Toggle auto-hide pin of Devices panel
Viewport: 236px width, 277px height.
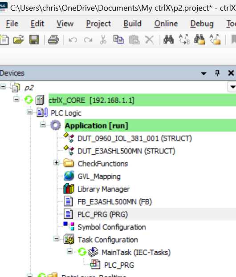(x=217, y=73)
